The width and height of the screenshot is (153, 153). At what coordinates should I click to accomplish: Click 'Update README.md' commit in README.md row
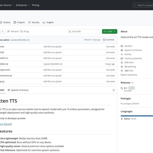click(53, 64)
